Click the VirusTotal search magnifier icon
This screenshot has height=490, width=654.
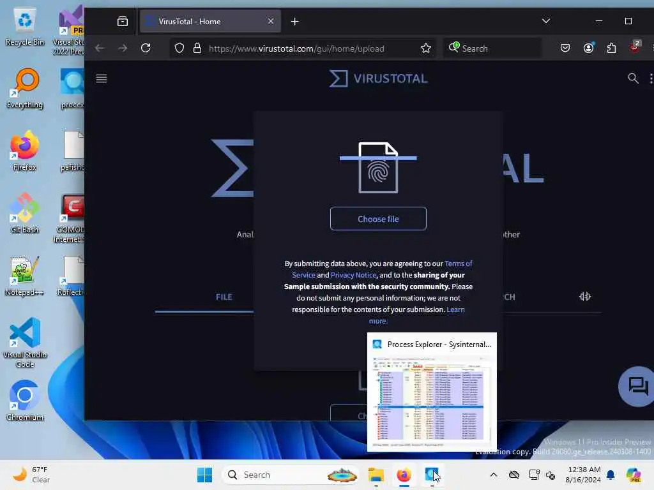[x=633, y=78]
